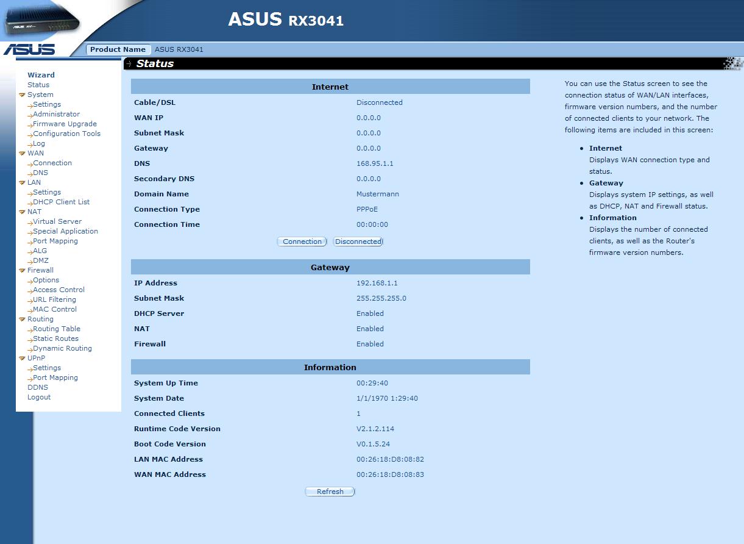Open NAT Port Mapping page
744x544 pixels.
click(x=55, y=241)
